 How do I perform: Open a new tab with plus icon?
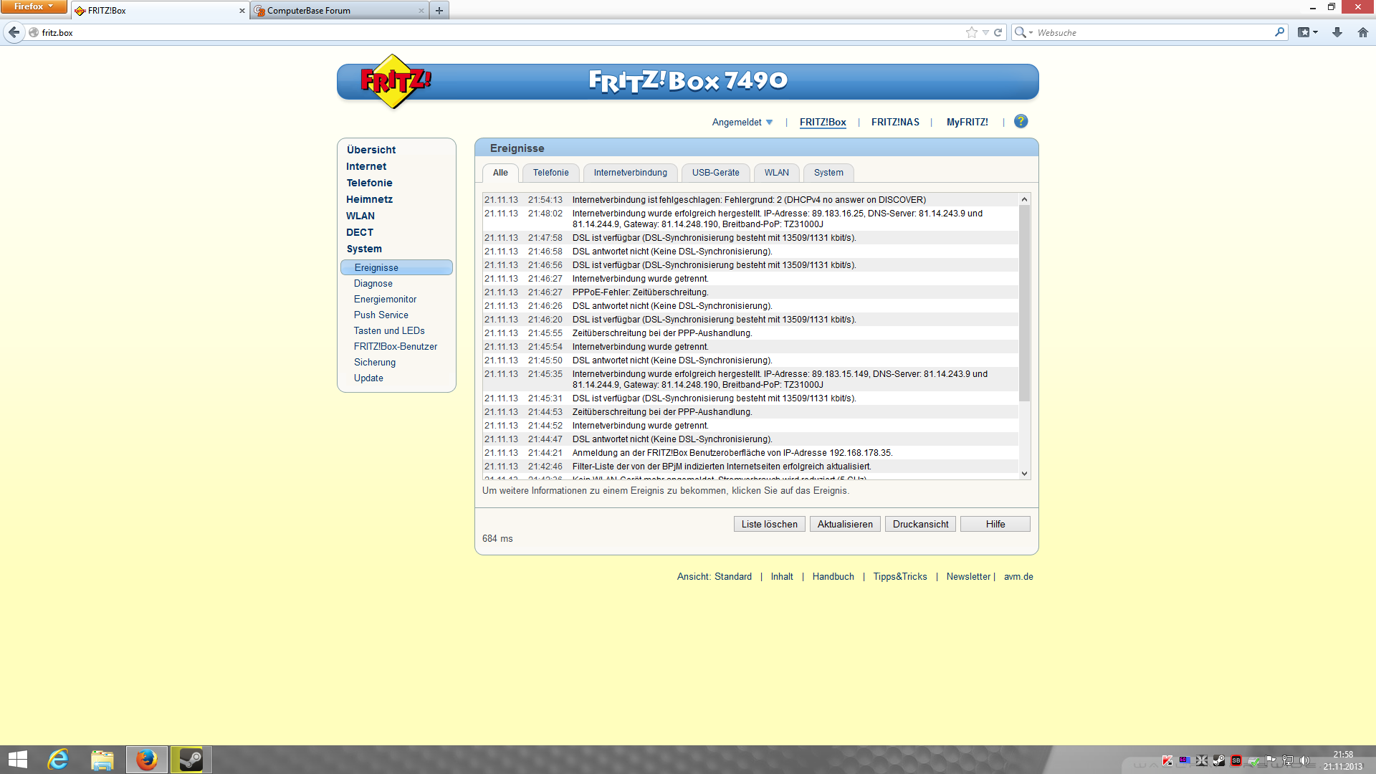pos(439,11)
